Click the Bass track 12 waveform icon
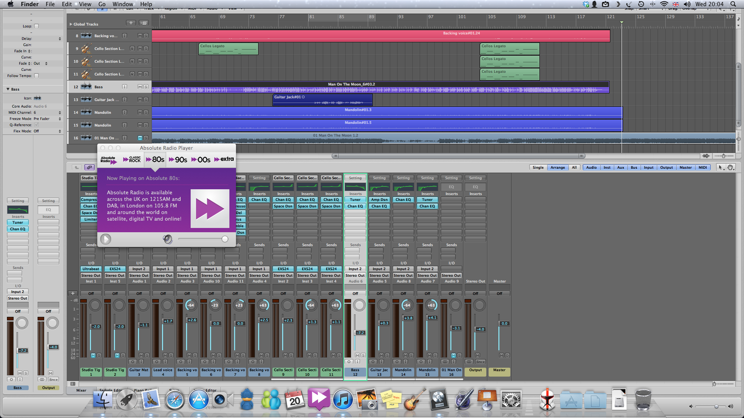 86,87
